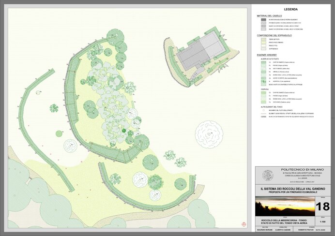Screen dimensions: 335x236
Task: Click the 'ESSENZE ARBOREE' legend heading
Action: coord(266,55)
